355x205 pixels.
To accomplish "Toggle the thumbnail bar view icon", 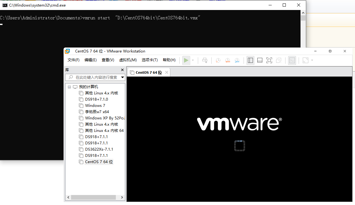I will point(260,60).
